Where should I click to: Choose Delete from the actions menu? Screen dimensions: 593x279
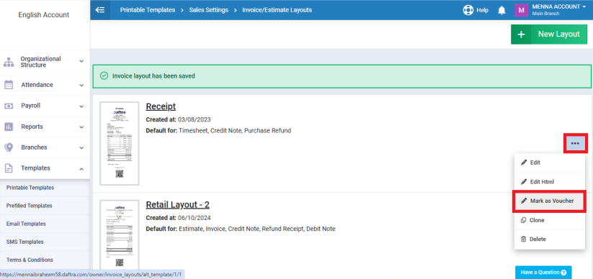550,239
